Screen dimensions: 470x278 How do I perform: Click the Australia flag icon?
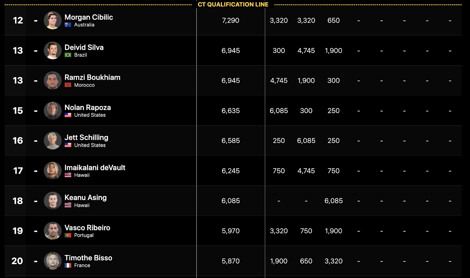coord(68,25)
